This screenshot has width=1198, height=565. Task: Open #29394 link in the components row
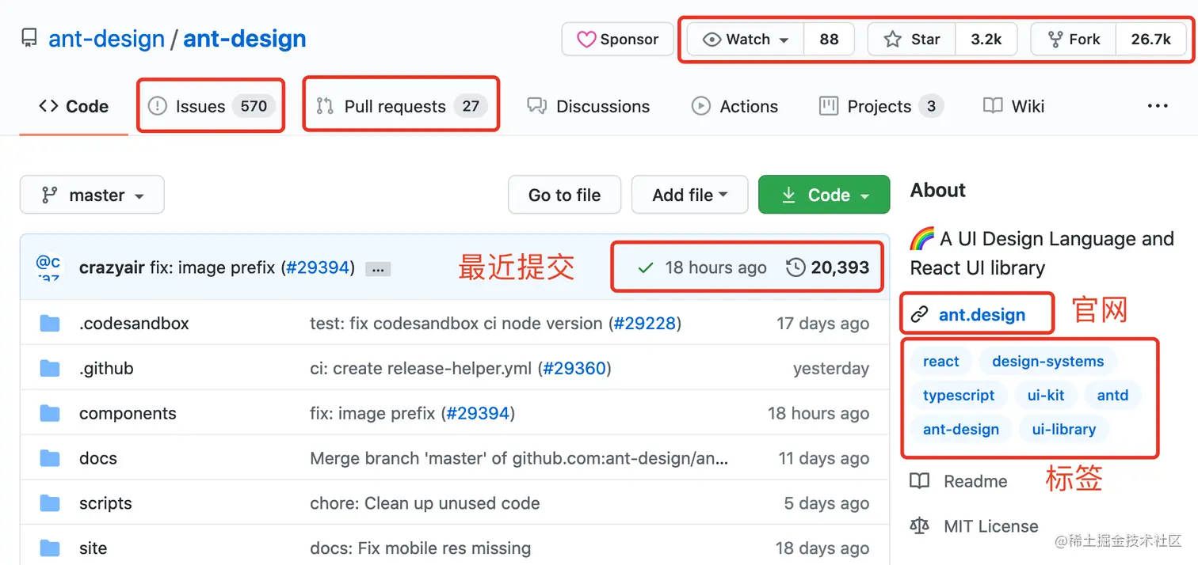tap(478, 413)
